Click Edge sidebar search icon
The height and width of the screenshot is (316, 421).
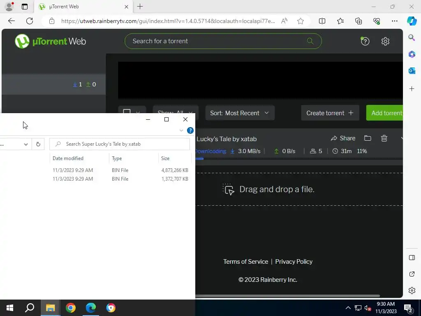tap(412, 37)
